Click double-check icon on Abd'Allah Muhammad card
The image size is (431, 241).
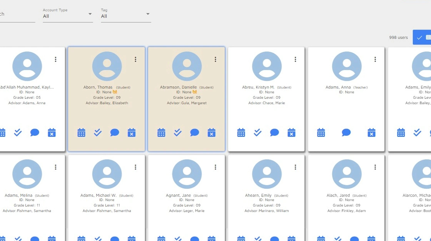tap(18, 133)
